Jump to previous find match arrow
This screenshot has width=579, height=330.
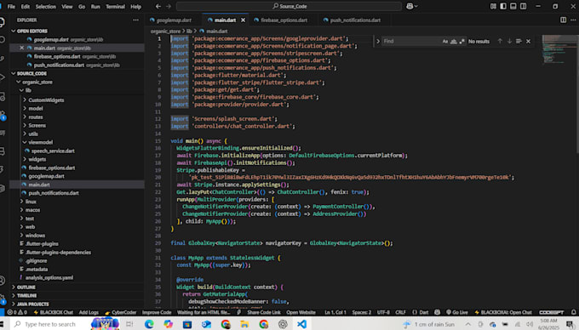tap(500, 41)
